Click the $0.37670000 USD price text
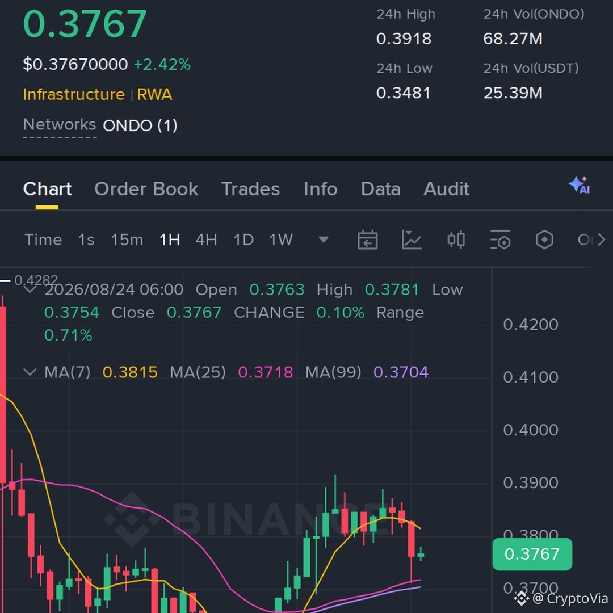The height and width of the screenshot is (613, 613). tap(75, 65)
